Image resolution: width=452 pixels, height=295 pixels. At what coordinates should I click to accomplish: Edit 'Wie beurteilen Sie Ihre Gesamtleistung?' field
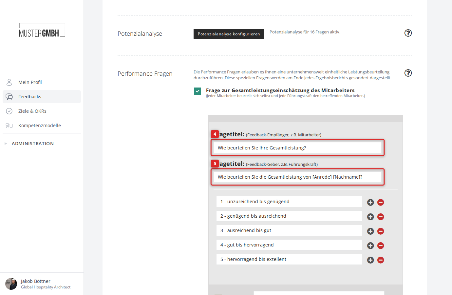coord(297,148)
